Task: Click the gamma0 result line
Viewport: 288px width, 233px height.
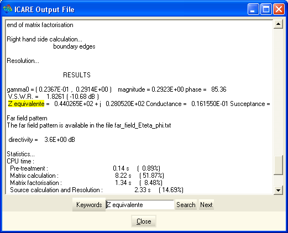Action: click(x=117, y=89)
